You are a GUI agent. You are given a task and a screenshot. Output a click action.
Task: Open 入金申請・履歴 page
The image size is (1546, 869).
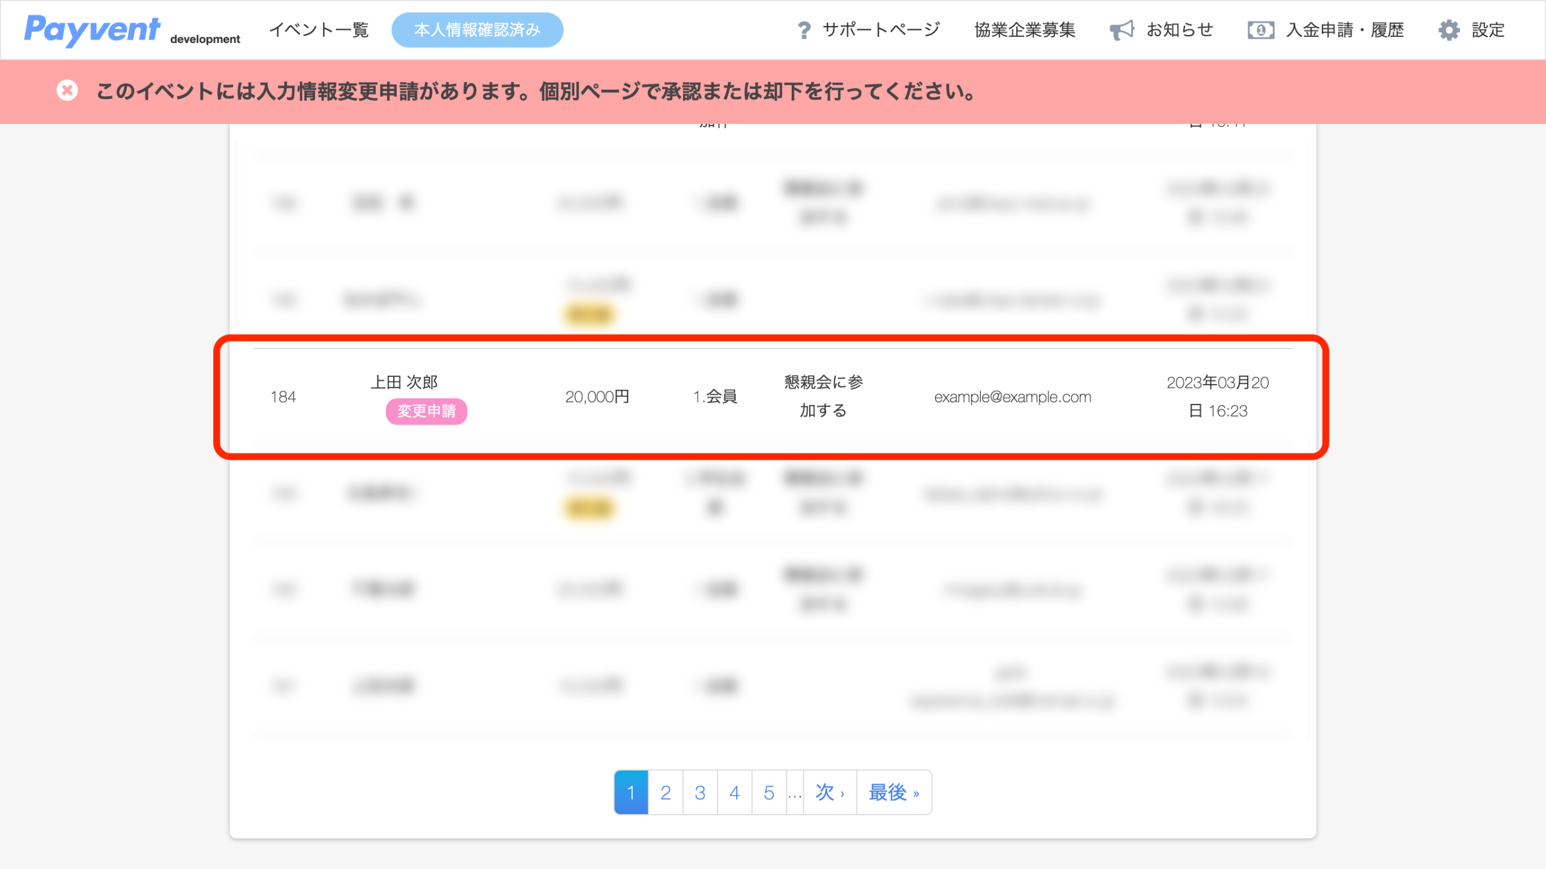pos(1345,30)
